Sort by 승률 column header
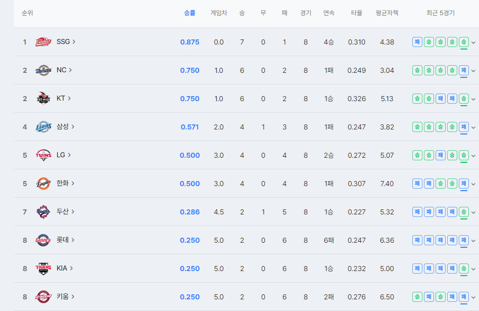Viewport: 479px width, 311px height. point(189,13)
